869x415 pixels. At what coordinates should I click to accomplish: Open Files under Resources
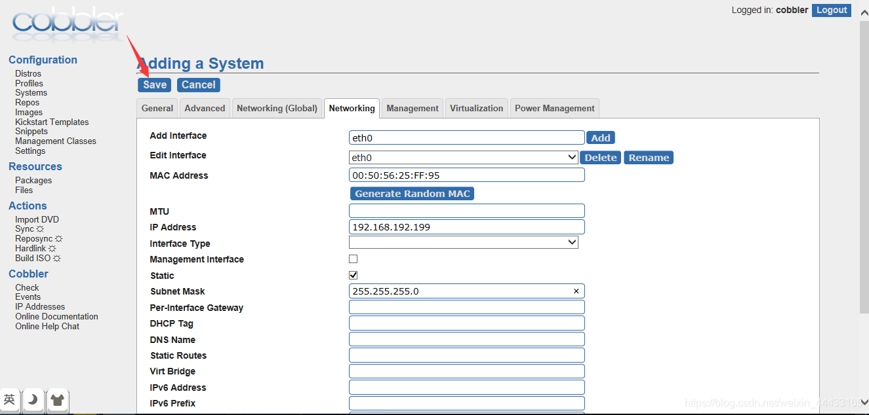coord(24,190)
